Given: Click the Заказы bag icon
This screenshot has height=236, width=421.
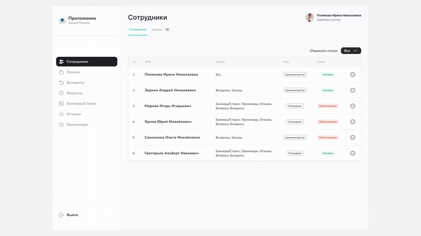Looking at the screenshot, I should pos(62,72).
